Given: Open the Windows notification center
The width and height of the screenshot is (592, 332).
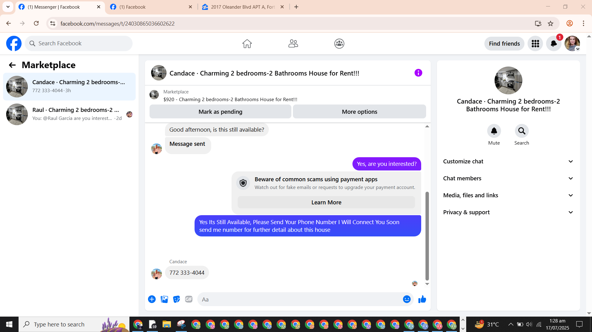Looking at the screenshot, I should pyautogui.click(x=579, y=324).
